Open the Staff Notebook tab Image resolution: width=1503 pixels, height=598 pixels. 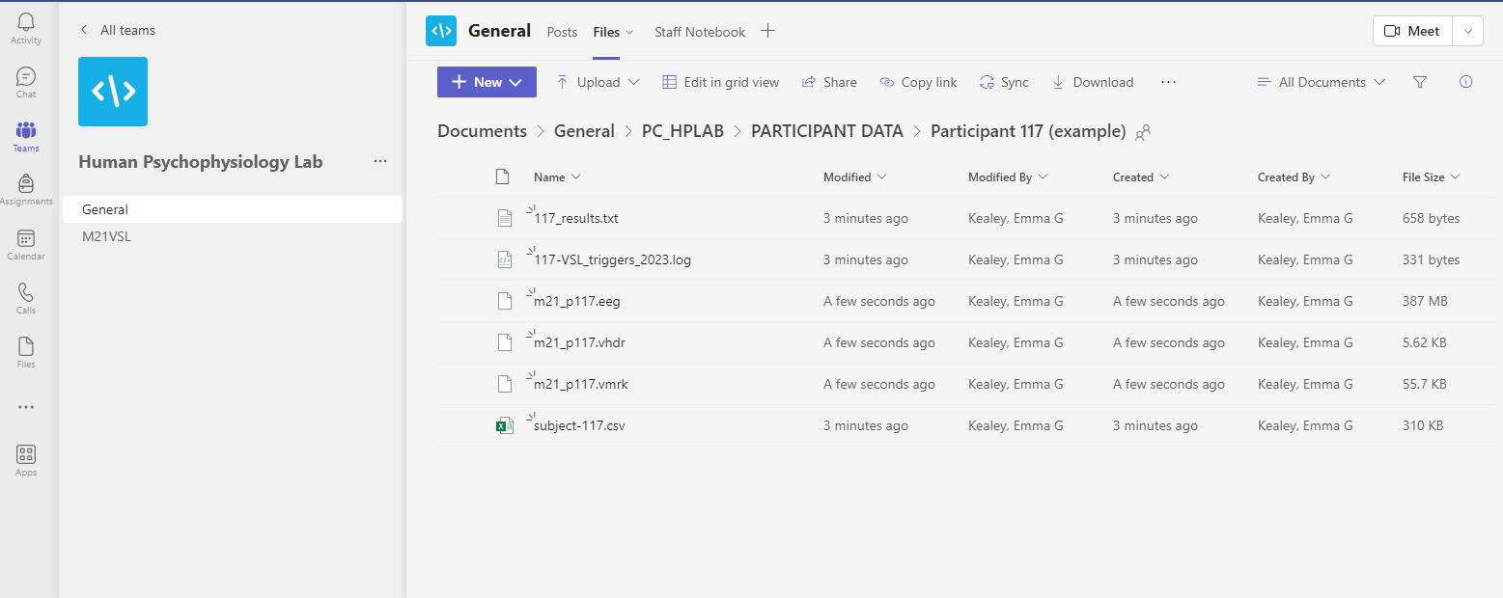pyautogui.click(x=700, y=32)
